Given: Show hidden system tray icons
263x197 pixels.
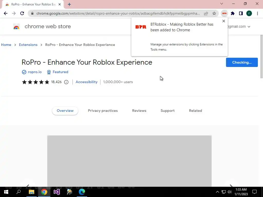Looking at the screenshot, I should [217, 192].
